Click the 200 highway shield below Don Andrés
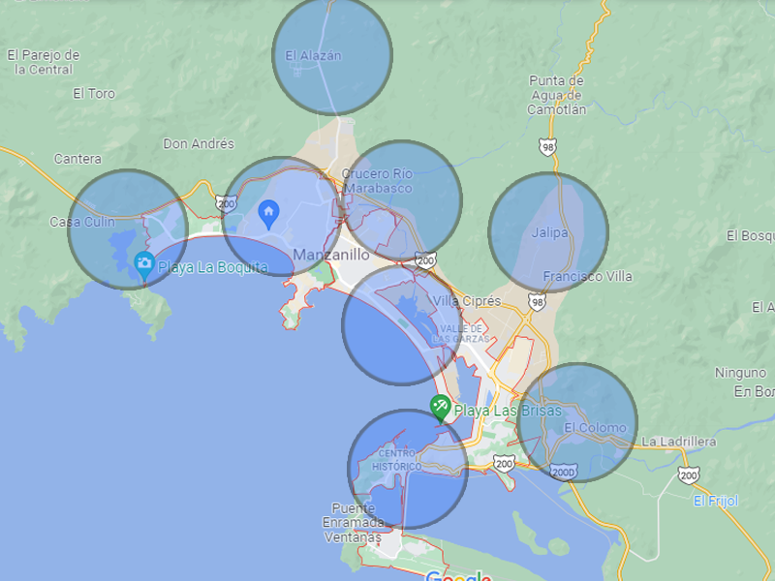 point(226,203)
